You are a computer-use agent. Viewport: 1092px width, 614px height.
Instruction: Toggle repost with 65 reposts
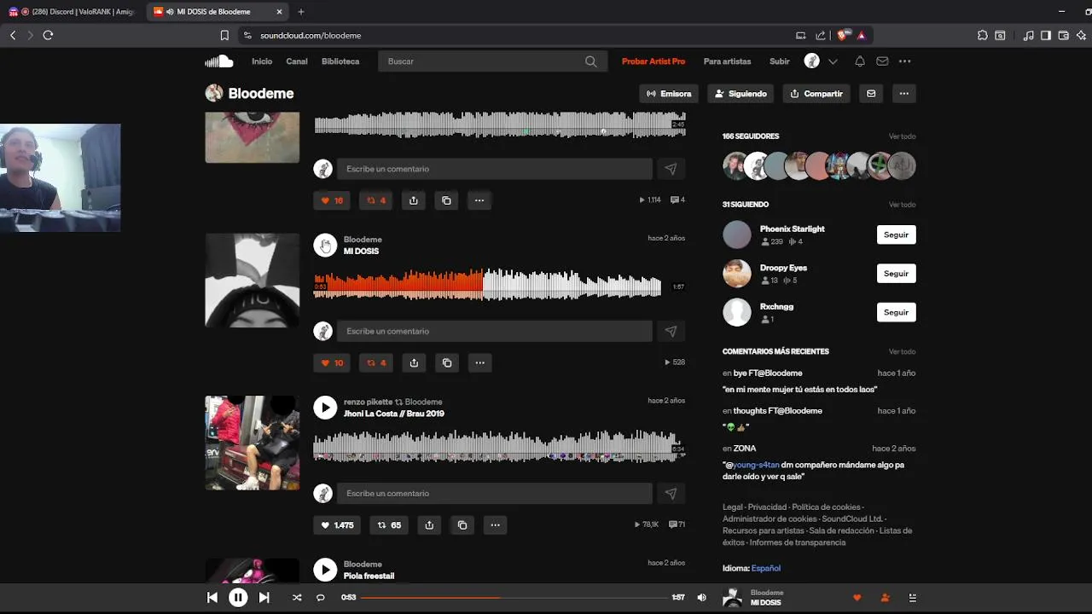click(389, 525)
